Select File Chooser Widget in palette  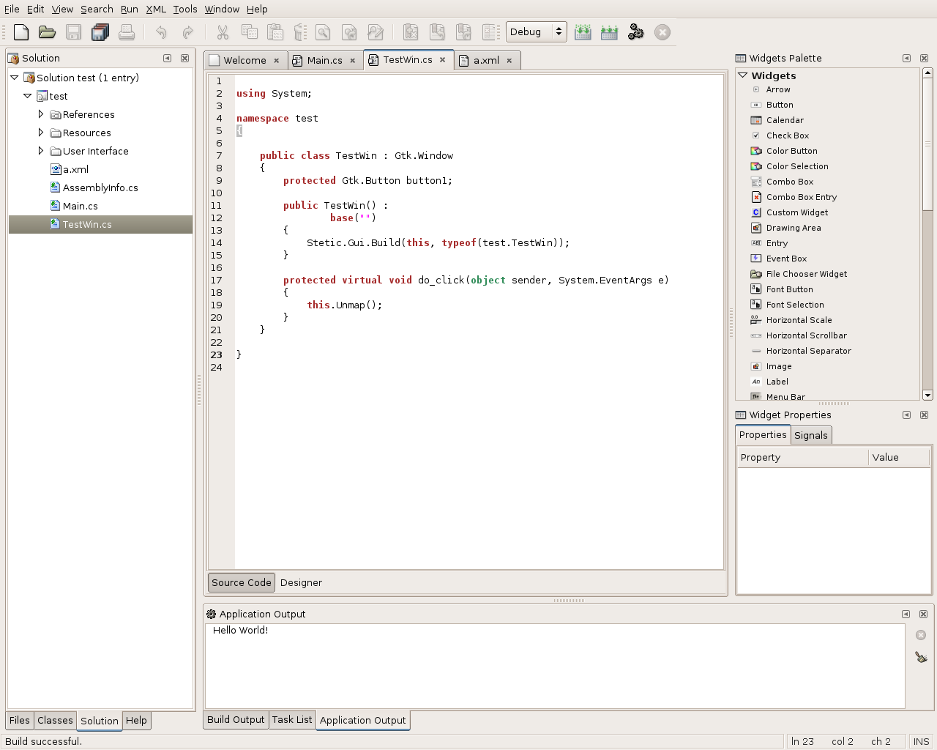[807, 274]
